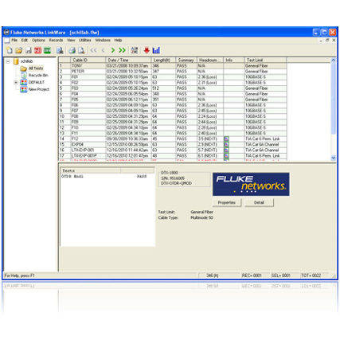Open the Utilities menu

(x=85, y=40)
